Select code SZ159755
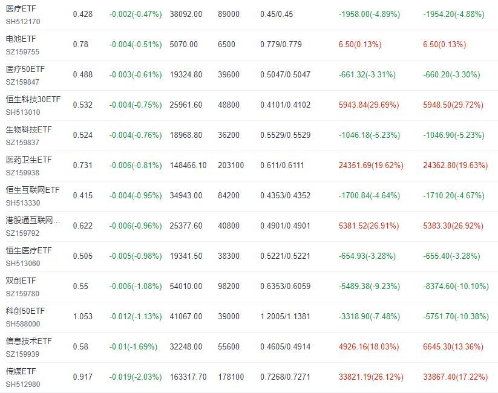Screen dimensions: 498x393 pyautogui.click(x=22, y=52)
